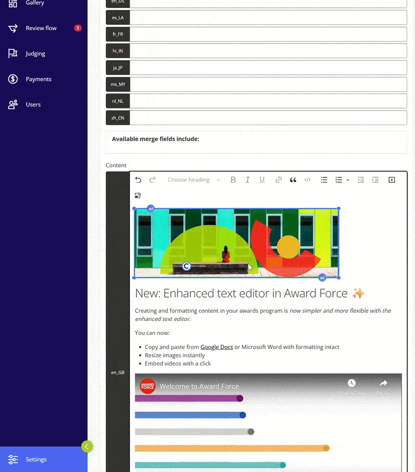
Task: Click the redo arrow in editor toolbar
Action: (x=153, y=180)
